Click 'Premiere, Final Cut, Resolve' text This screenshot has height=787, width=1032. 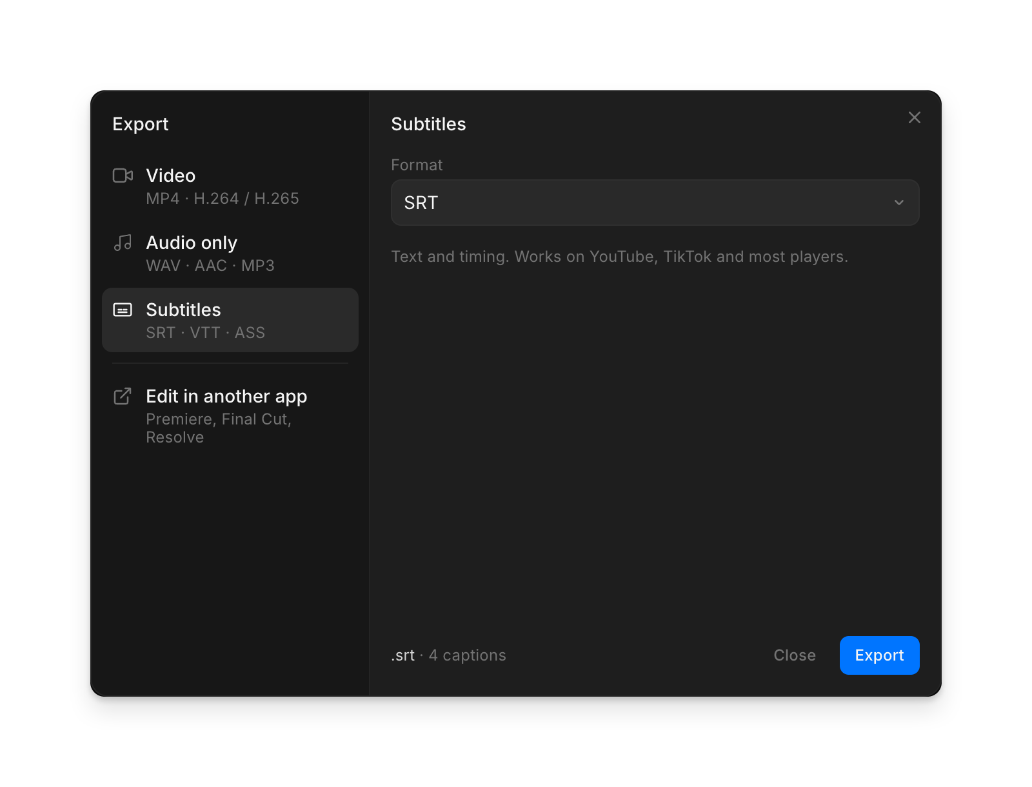pyautogui.click(x=219, y=428)
